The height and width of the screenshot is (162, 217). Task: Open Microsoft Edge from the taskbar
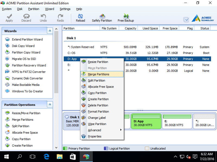(46, 157)
